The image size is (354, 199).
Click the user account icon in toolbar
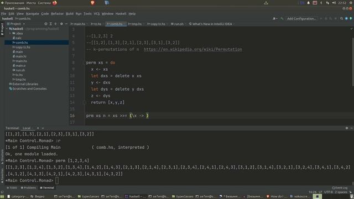coord(275,18)
